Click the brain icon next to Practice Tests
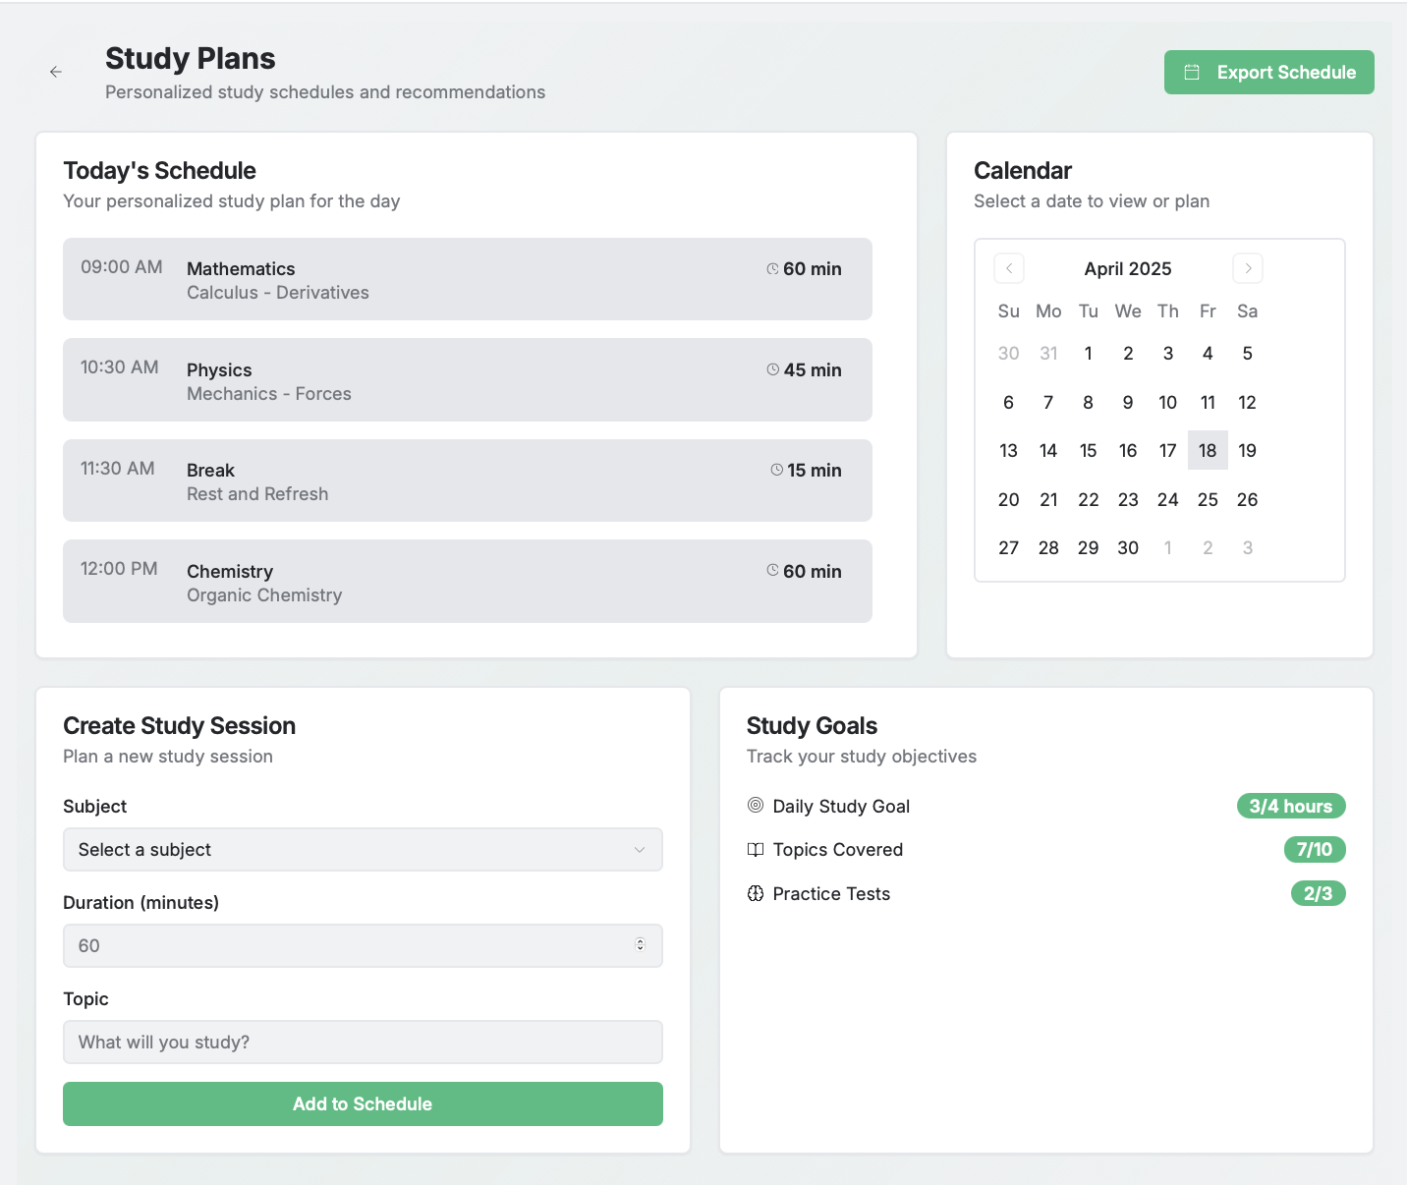Screen dimensions: 1407x1185 point(756,893)
